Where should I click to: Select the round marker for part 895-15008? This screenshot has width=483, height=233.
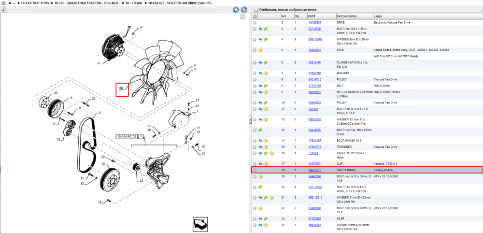coord(255,40)
